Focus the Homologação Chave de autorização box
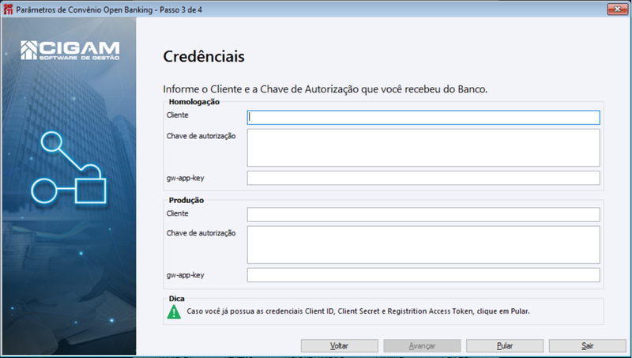 pyautogui.click(x=423, y=148)
